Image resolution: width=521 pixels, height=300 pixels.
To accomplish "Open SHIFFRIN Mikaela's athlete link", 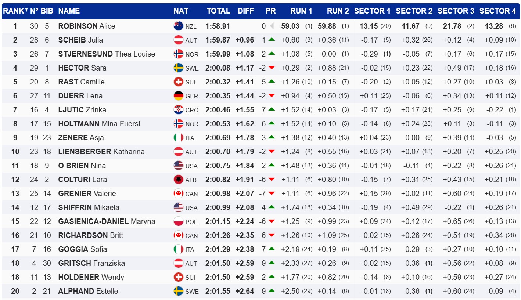I will click(x=89, y=207).
